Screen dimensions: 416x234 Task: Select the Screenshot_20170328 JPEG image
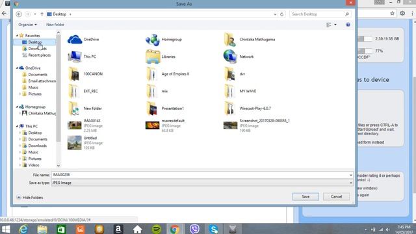tap(257, 125)
